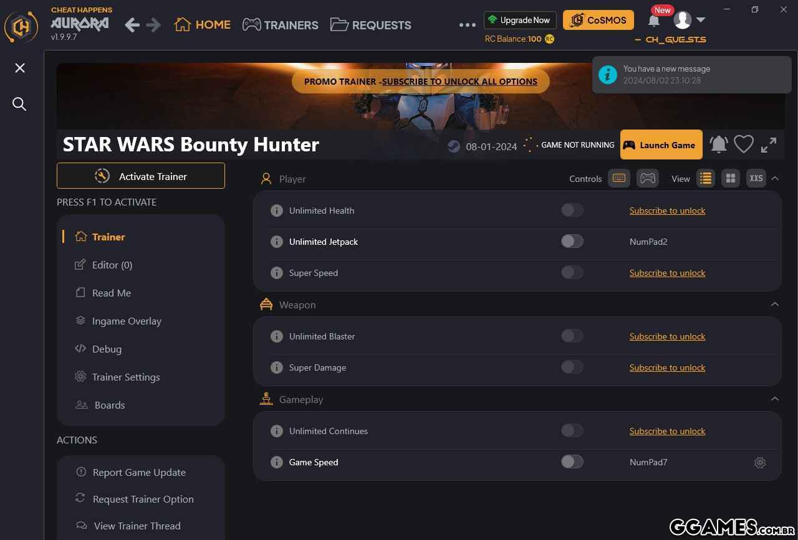The width and height of the screenshot is (798, 540).
Task: Show info for Super Speed
Action: click(x=277, y=273)
